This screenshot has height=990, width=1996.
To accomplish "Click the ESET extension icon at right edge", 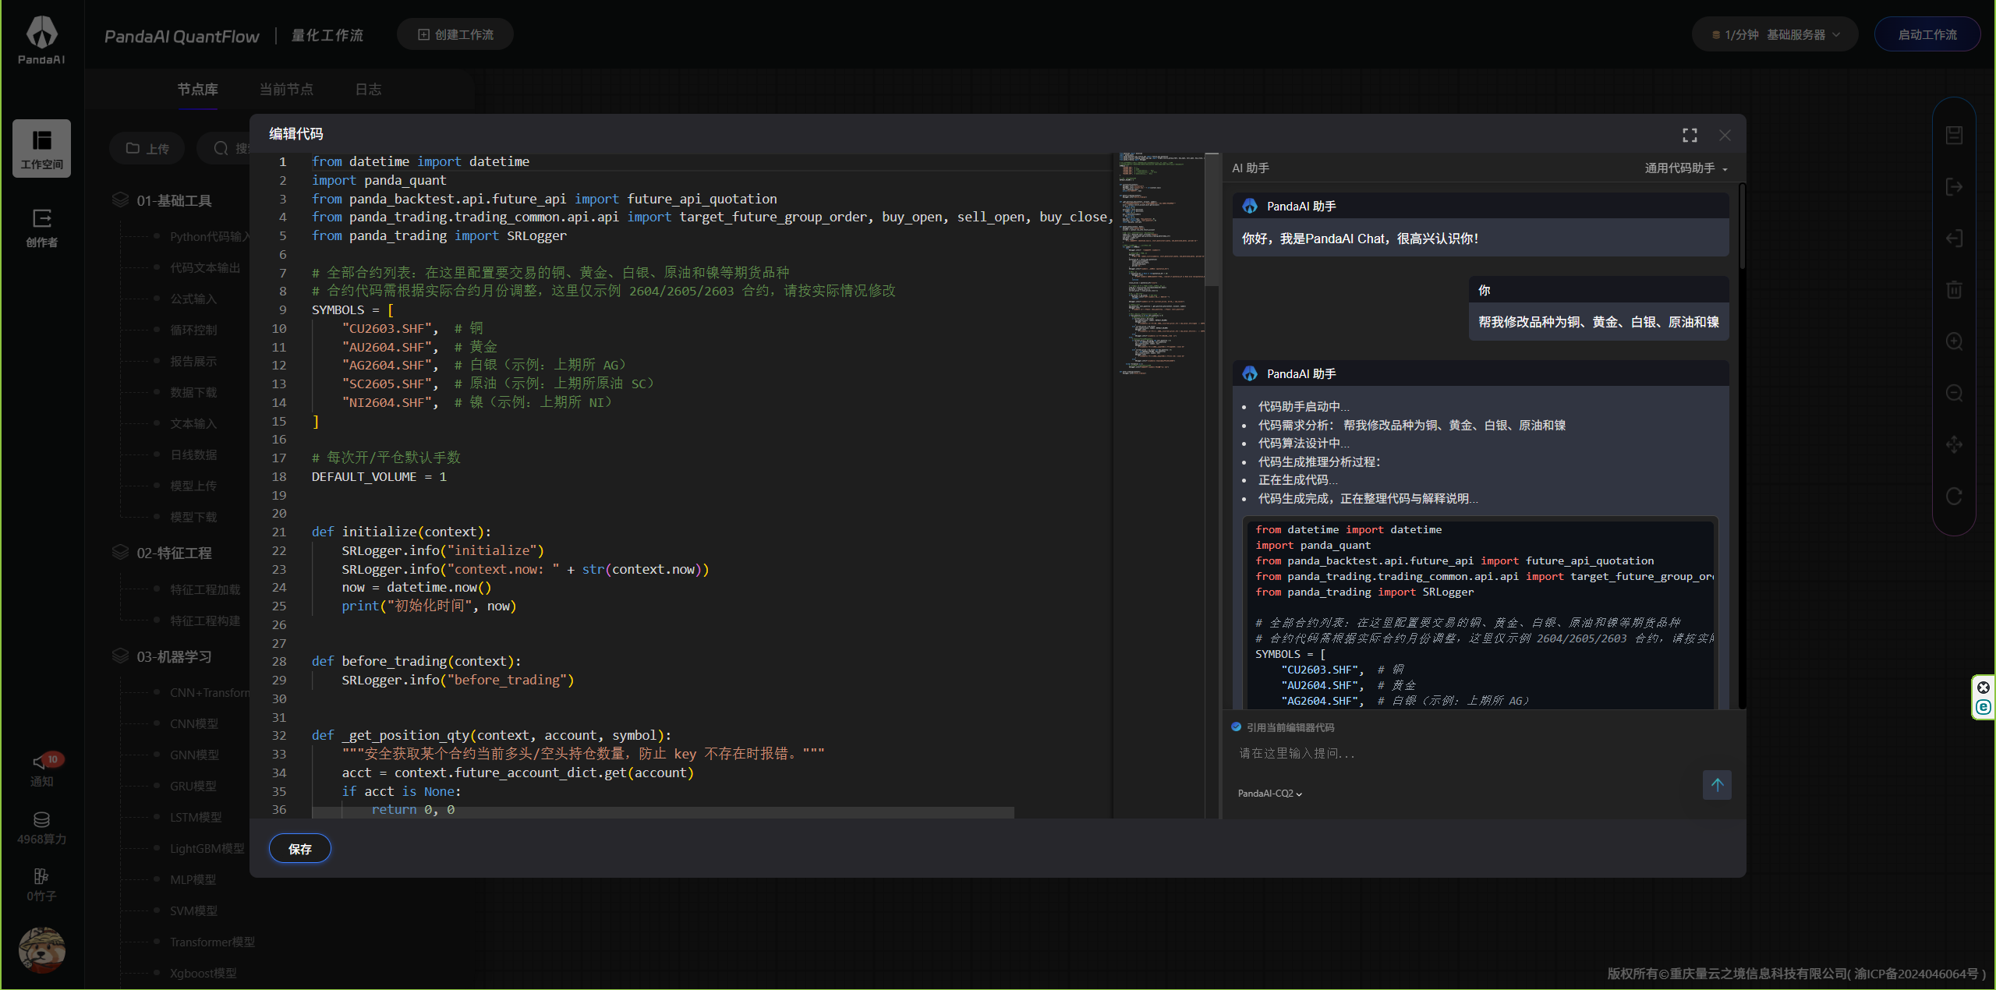I will [x=1983, y=707].
